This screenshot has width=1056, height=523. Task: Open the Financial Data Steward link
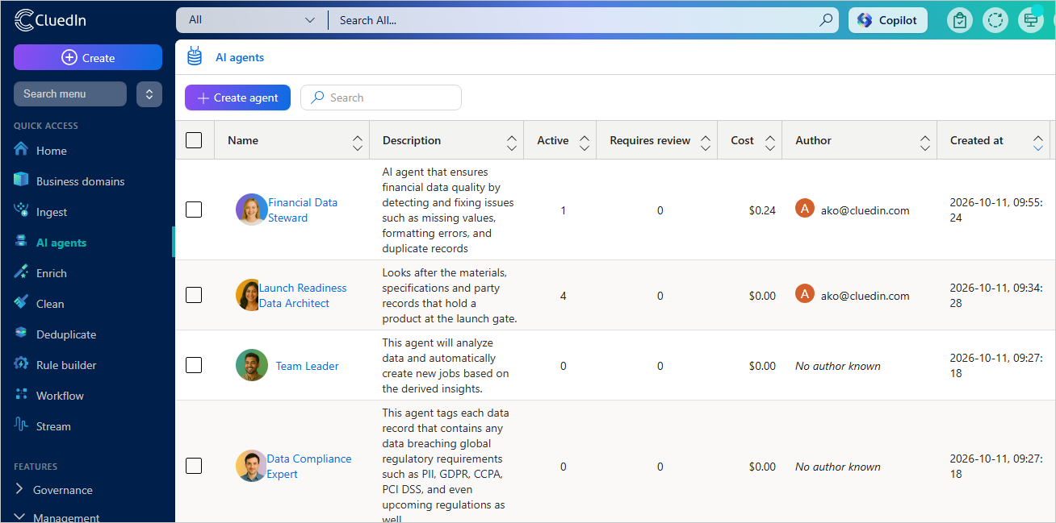pos(303,210)
